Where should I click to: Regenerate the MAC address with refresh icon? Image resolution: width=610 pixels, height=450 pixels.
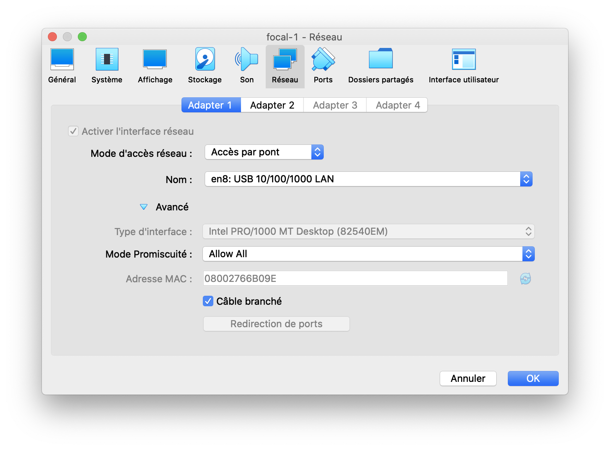point(525,279)
